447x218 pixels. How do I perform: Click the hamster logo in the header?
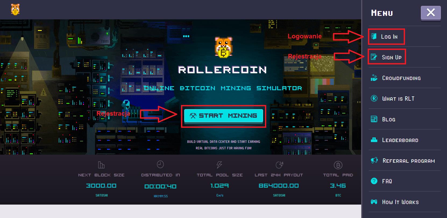(x=15, y=10)
